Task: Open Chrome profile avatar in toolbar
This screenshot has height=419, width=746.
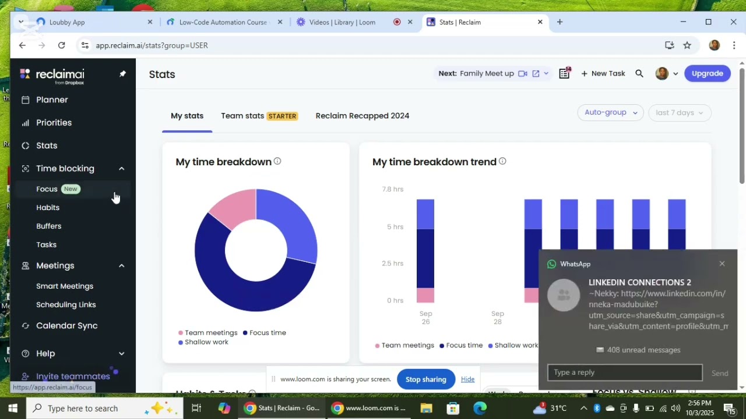Action: [715, 45]
